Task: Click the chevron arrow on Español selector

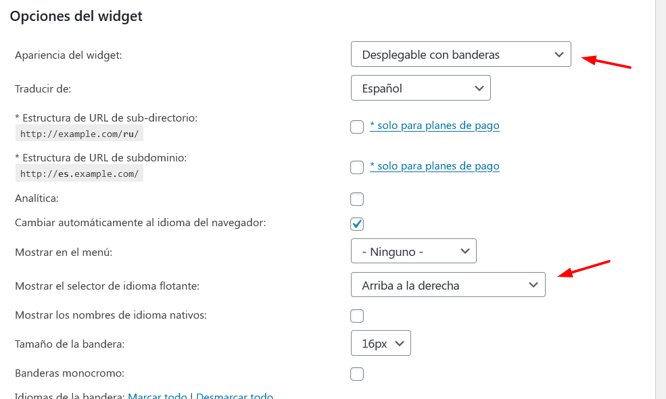Action: pyautogui.click(x=479, y=88)
